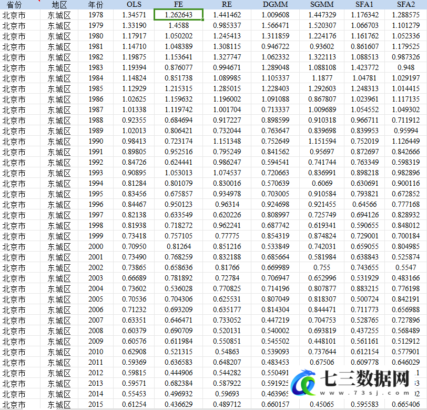The image size is (427, 410).
Task: Click OLS value 1.34571
Action: [134, 15]
